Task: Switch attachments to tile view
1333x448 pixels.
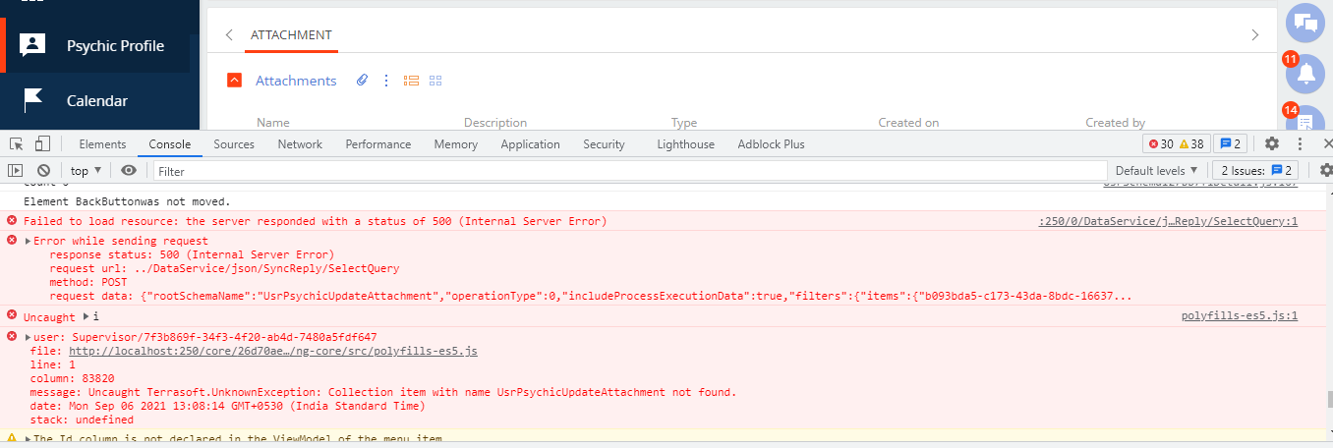Action: (435, 81)
